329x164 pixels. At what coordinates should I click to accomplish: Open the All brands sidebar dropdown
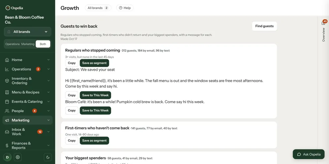click(x=28, y=32)
